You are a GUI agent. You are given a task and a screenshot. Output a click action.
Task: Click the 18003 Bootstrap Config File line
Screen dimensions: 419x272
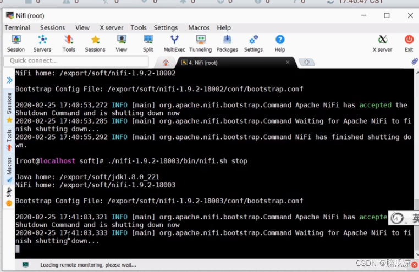tap(159, 201)
